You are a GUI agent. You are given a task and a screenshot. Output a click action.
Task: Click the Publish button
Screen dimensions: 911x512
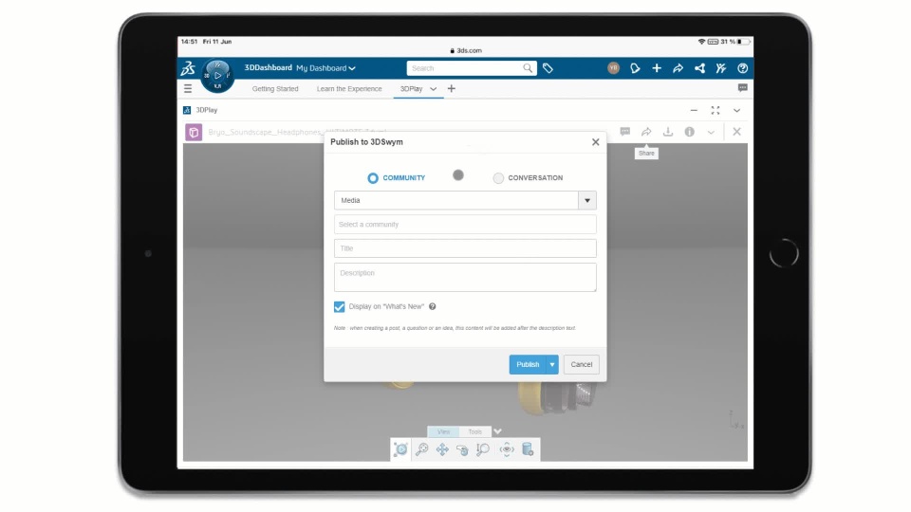[x=528, y=364]
